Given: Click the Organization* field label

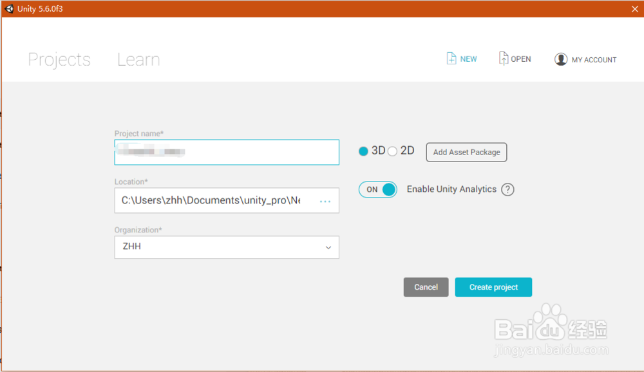Looking at the screenshot, I should pyautogui.click(x=138, y=230).
